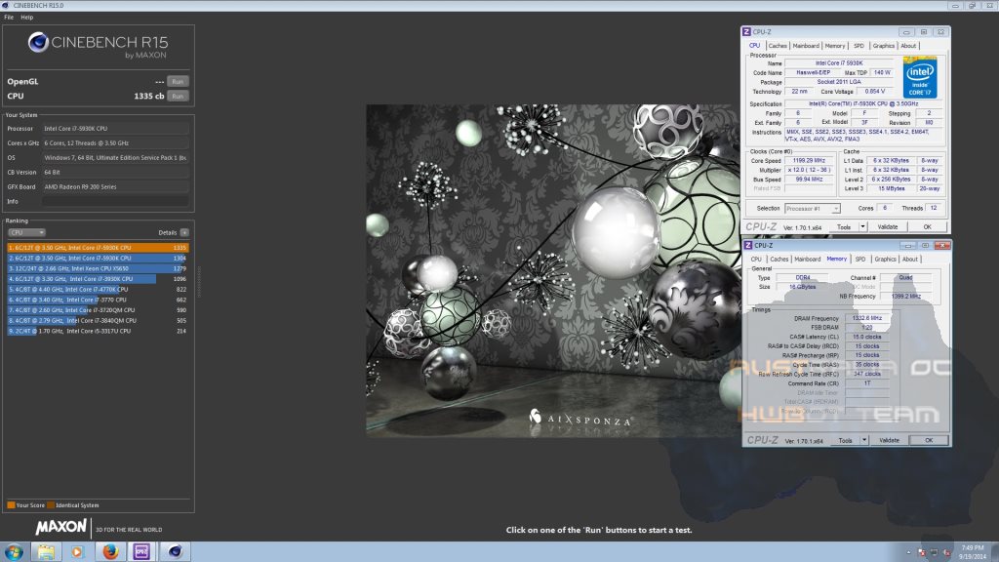Image resolution: width=999 pixels, height=562 pixels.
Task: Select About tab in lower CPU-Z window
Action: (x=910, y=260)
